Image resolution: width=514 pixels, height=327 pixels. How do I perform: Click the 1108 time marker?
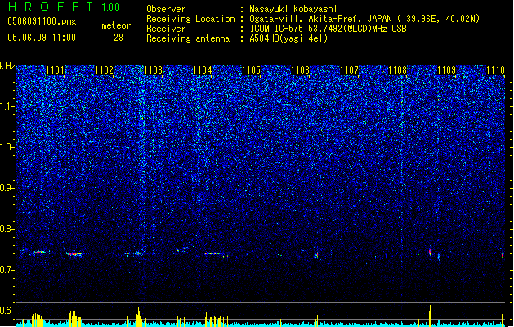pyautogui.click(x=398, y=70)
